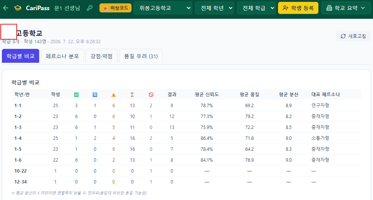Select the 학급별 비교 tab
The width and height of the screenshot is (373, 200).
point(20,56)
